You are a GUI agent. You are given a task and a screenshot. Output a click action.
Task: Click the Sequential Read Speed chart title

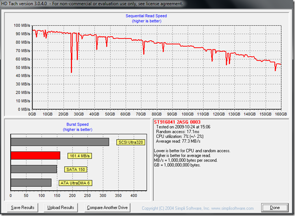pyautogui.click(x=146, y=16)
